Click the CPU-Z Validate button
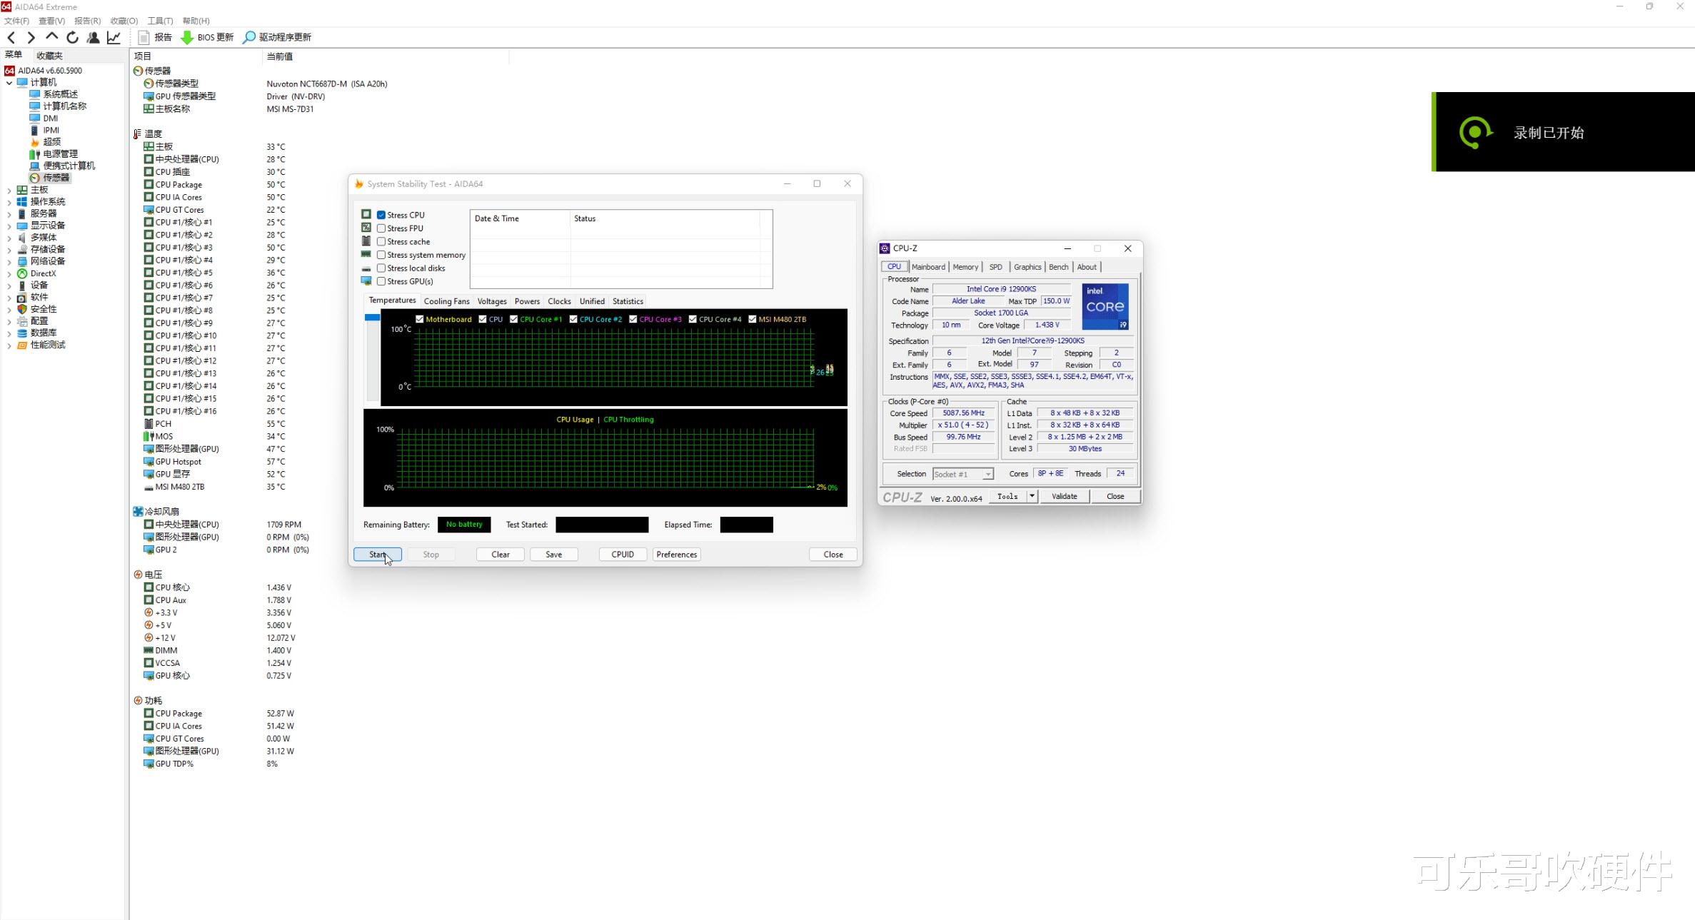Screen dimensions: 1695x920 pos(1064,496)
